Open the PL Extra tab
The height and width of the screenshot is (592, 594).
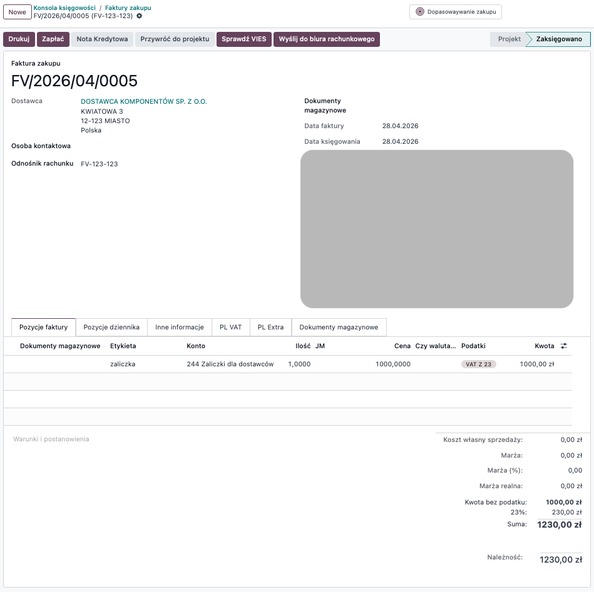coord(270,327)
